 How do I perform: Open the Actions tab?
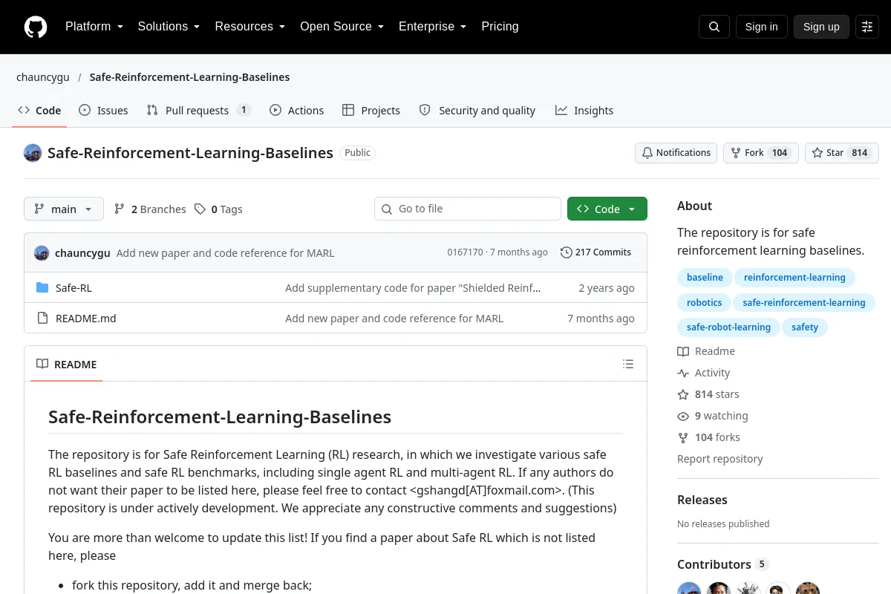coord(296,110)
